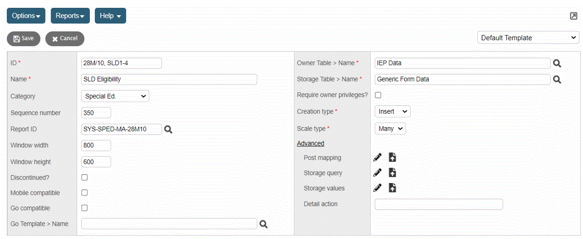Edit Post mapping with pencil icon
Viewport: 583px width, 239px height.
(x=377, y=158)
